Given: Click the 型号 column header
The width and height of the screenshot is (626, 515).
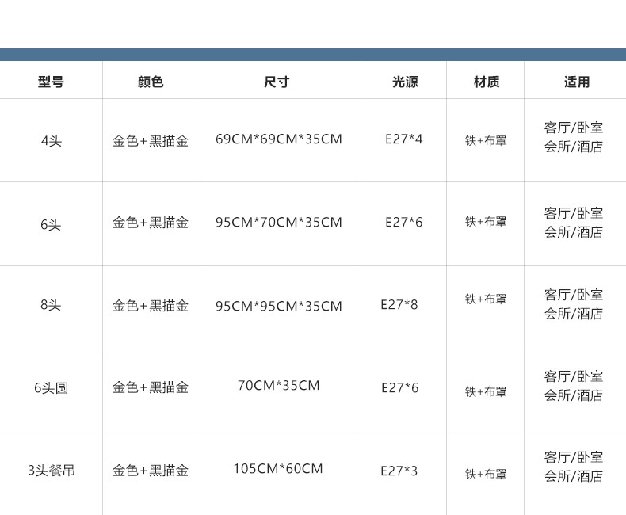Looking at the screenshot, I should point(51,82).
